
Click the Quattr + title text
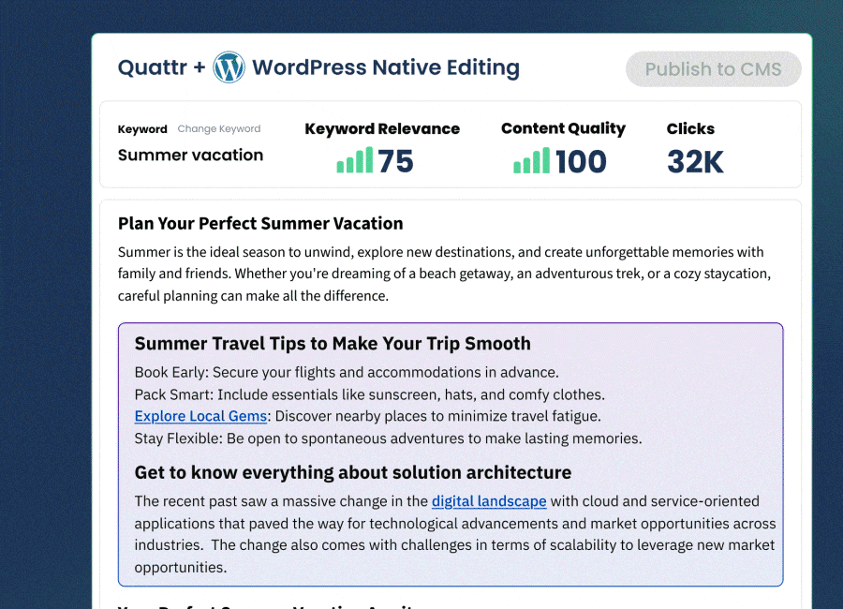click(162, 67)
